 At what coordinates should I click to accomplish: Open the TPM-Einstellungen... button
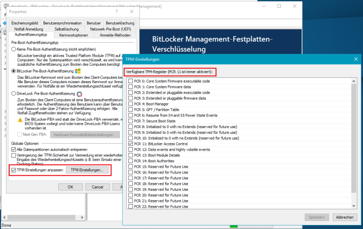click(x=87, y=170)
